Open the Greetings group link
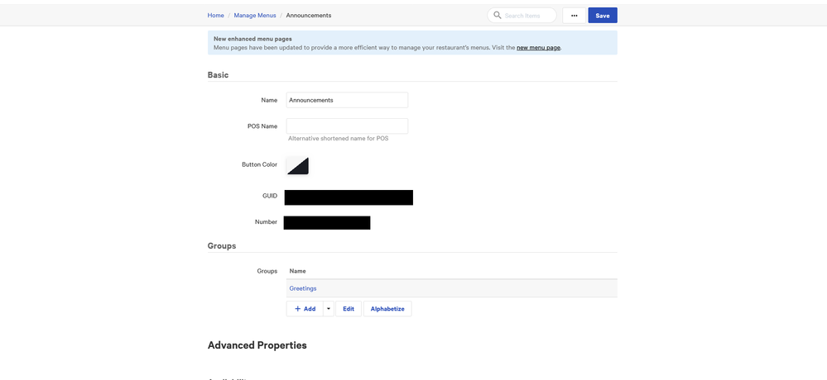The width and height of the screenshot is (827, 380). tap(303, 288)
